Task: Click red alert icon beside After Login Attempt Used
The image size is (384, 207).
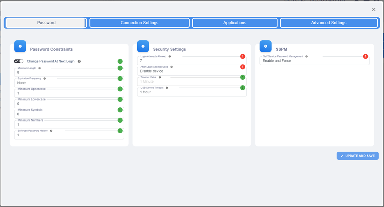Action: click(243, 67)
